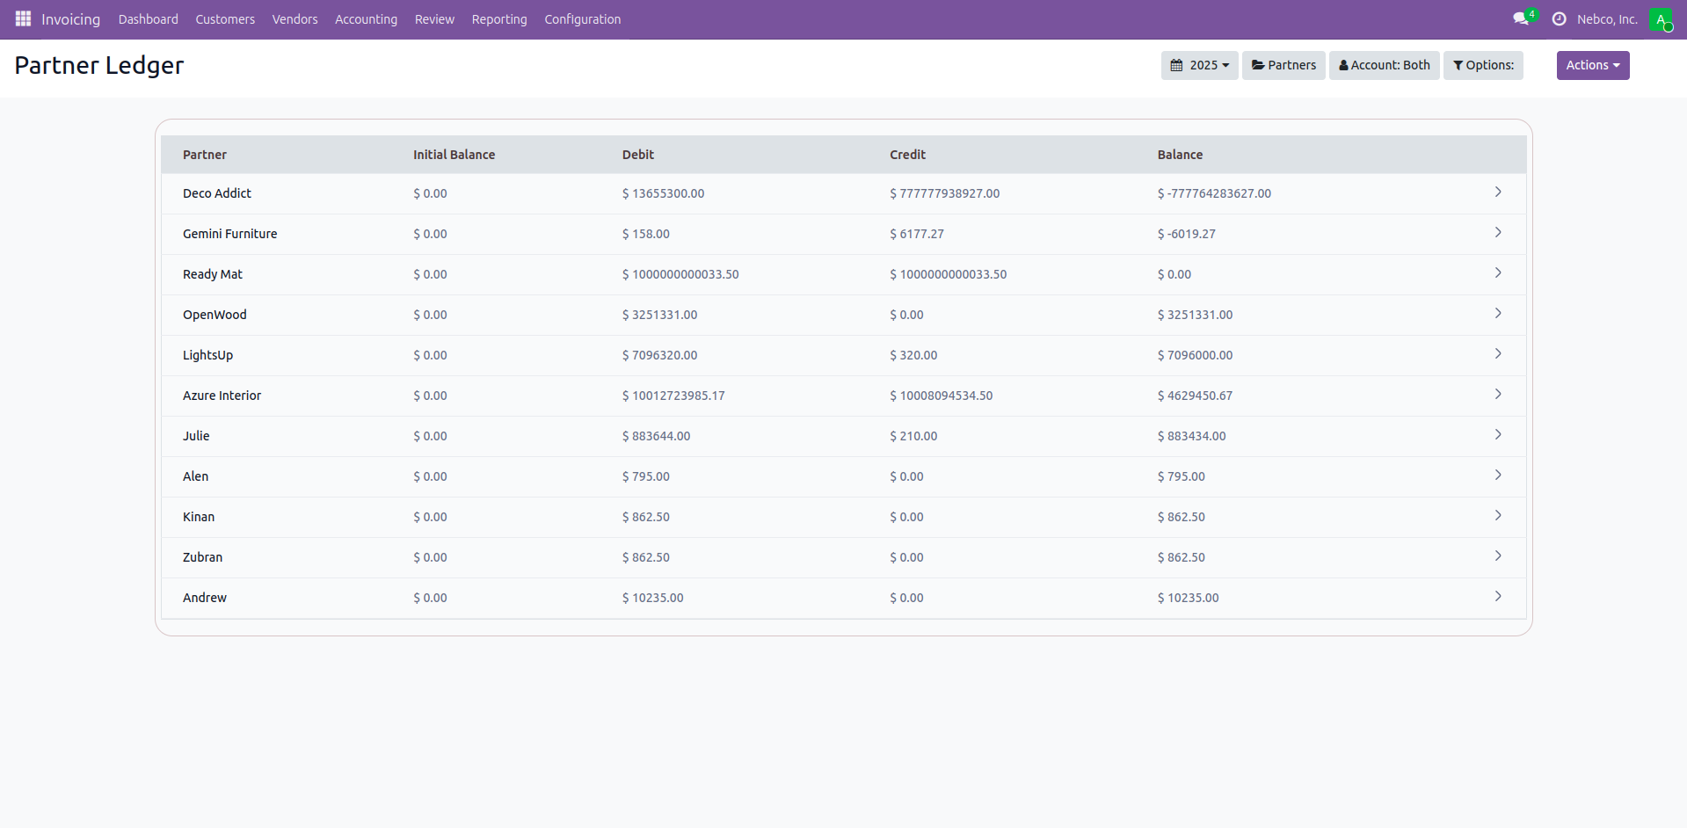Expand the LightsUp row chevron
This screenshot has height=828, width=1687.
pyautogui.click(x=1498, y=354)
